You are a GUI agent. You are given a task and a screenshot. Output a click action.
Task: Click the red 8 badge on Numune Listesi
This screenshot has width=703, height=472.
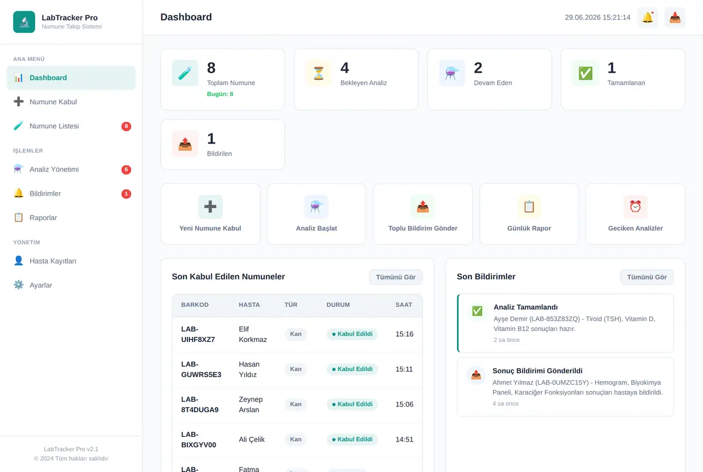(126, 126)
